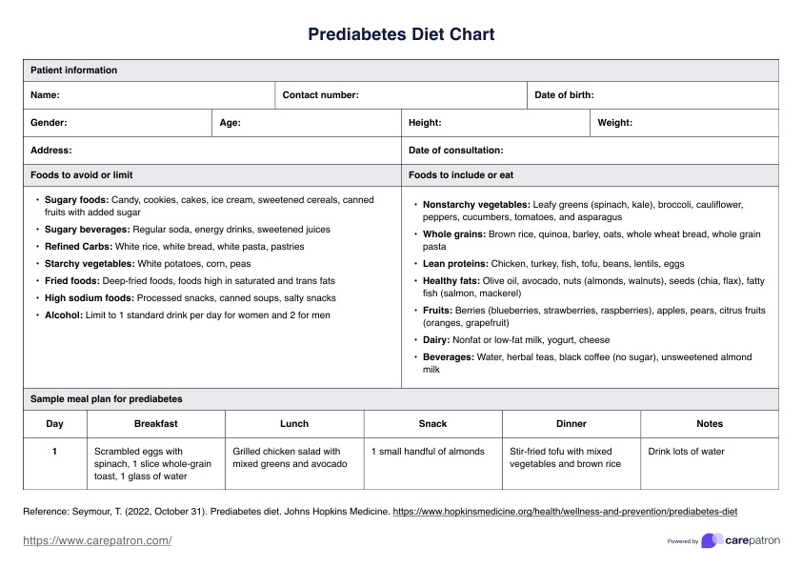Click the Carepatron logo icon
The width and height of the screenshot is (802, 567).
pos(712,540)
